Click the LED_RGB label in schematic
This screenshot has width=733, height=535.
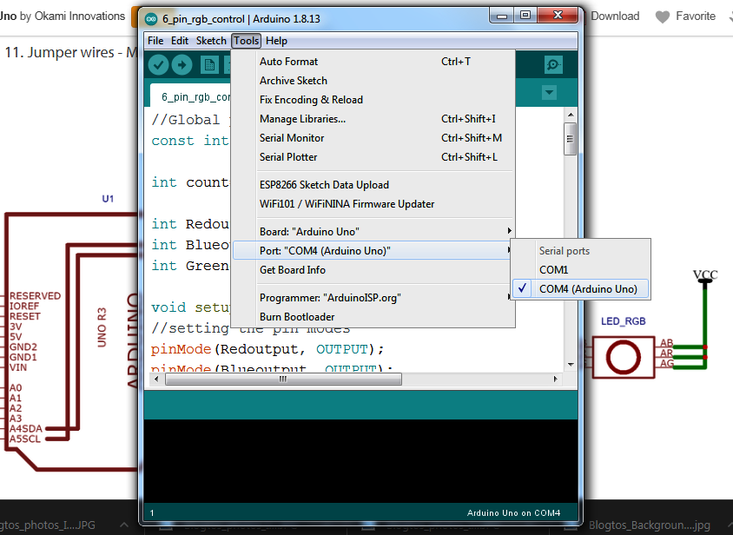click(624, 321)
